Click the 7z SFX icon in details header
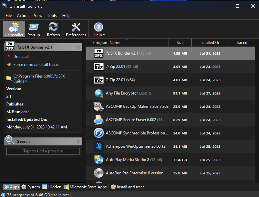 [x=10, y=46]
